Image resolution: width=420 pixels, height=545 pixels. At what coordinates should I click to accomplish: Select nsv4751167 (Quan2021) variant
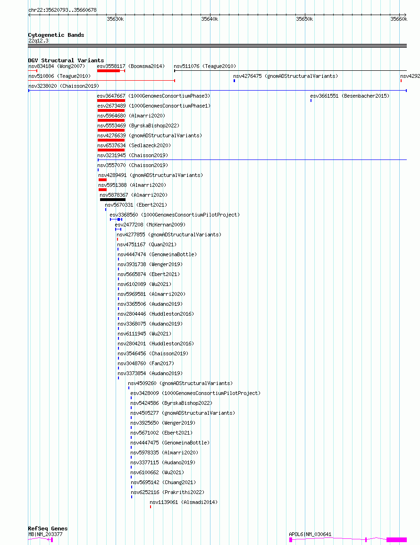click(x=147, y=245)
